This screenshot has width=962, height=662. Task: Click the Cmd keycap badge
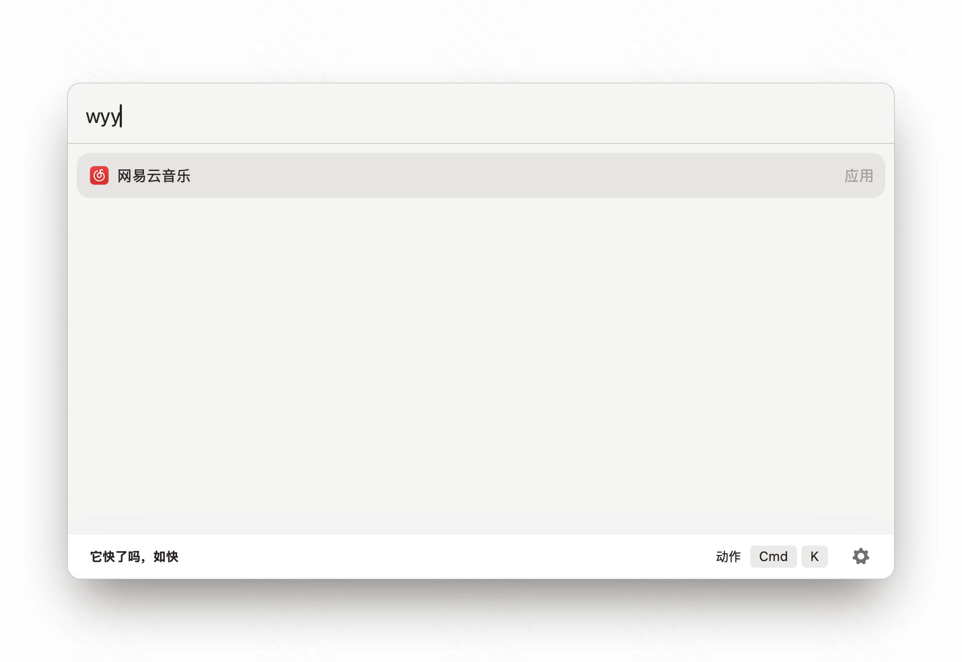point(773,557)
